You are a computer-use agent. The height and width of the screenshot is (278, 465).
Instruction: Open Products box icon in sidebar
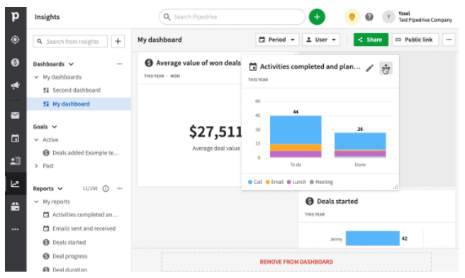pyautogui.click(x=15, y=207)
